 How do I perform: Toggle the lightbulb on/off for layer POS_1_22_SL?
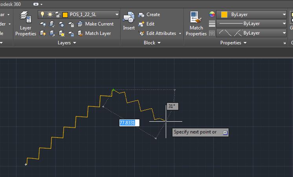(43, 15)
